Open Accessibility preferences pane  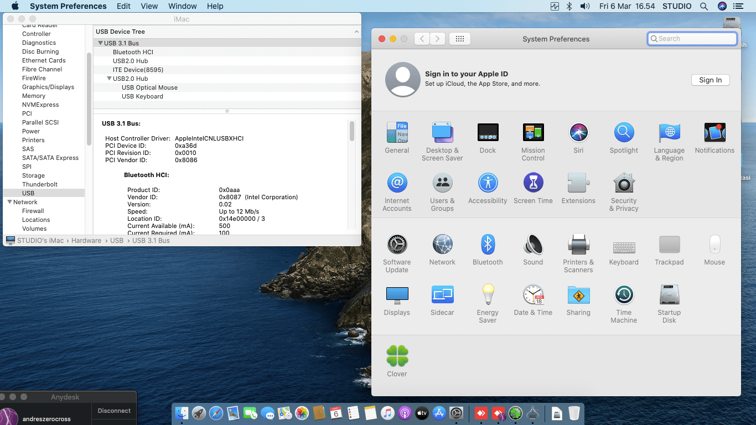[488, 183]
